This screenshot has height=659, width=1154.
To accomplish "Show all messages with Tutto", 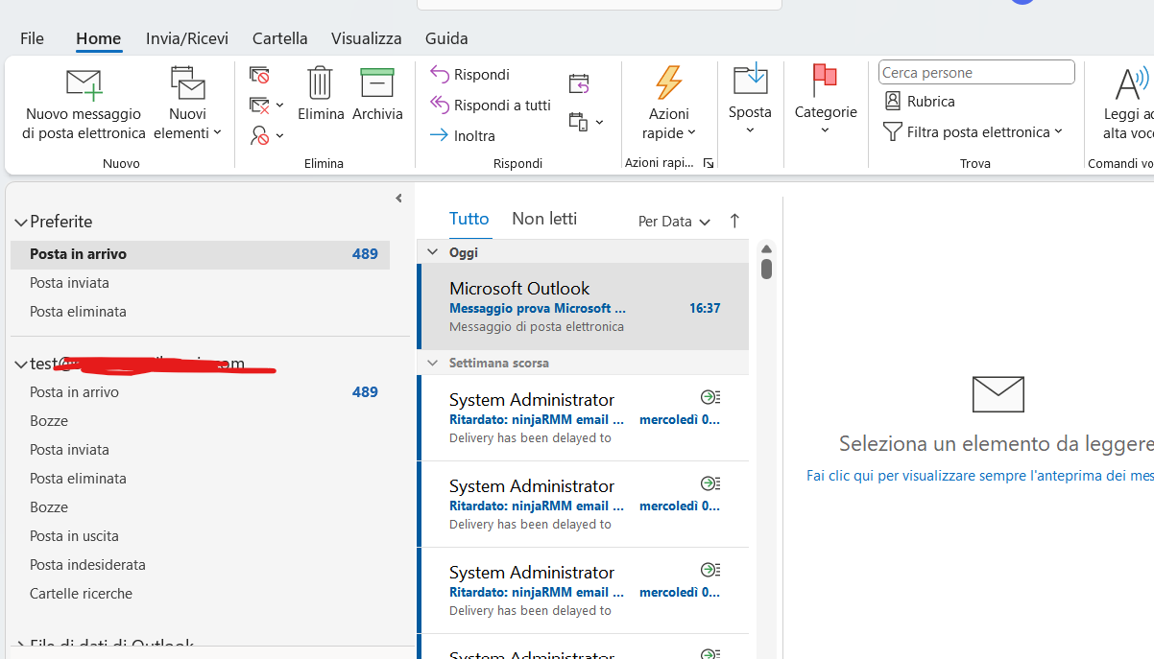I will (x=469, y=219).
